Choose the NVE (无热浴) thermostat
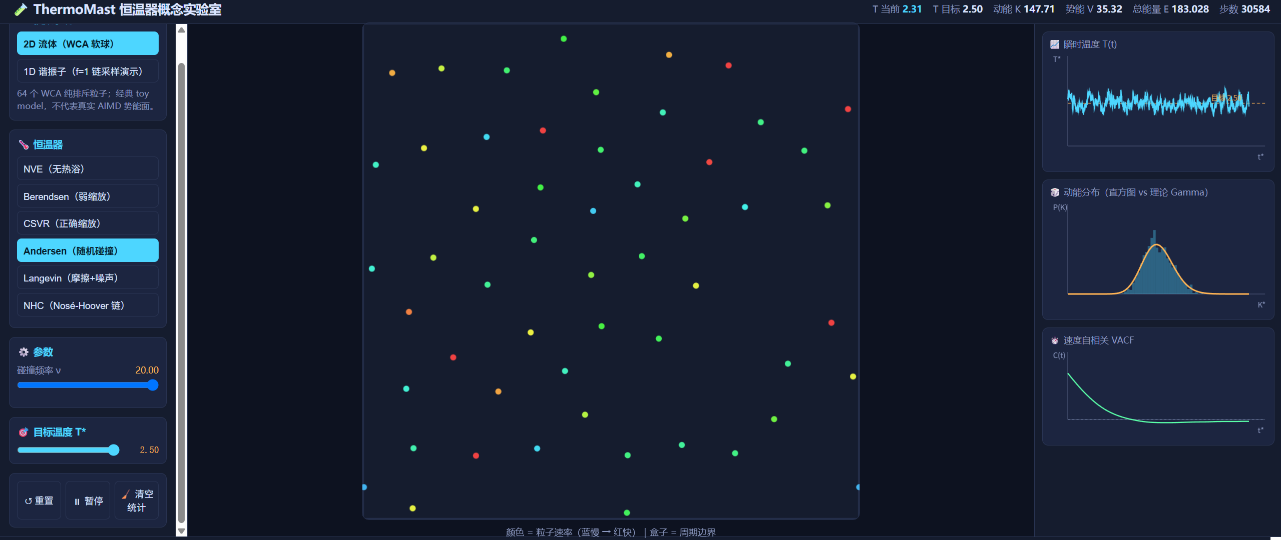 [x=88, y=168]
